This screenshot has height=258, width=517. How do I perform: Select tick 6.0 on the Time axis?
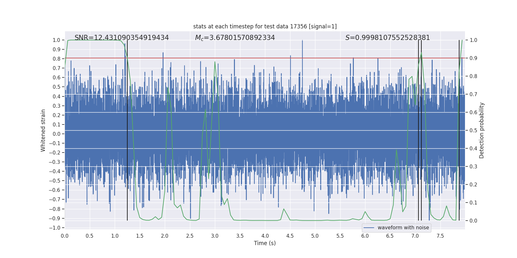(x=365, y=236)
